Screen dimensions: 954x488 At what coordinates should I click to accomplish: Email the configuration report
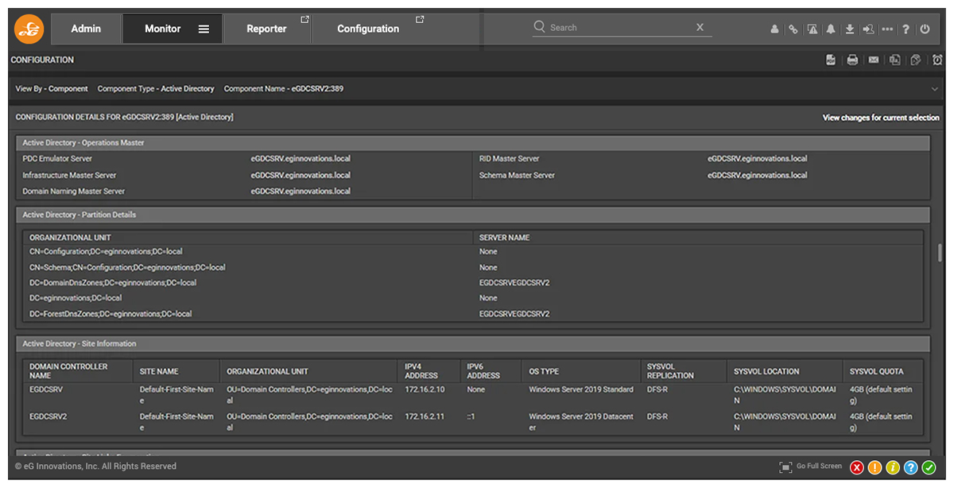[874, 60]
